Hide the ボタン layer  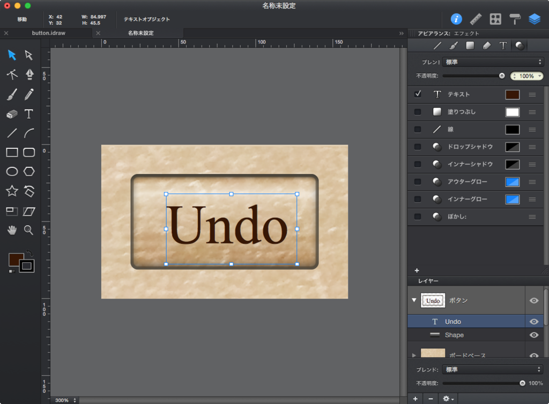pos(534,301)
